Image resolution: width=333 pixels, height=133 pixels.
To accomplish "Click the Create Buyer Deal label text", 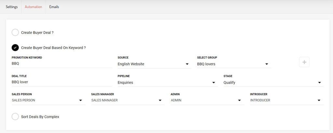I will [x=37, y=32].
